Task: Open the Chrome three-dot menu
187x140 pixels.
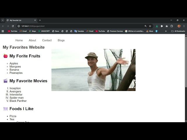Action: point(184,26)
